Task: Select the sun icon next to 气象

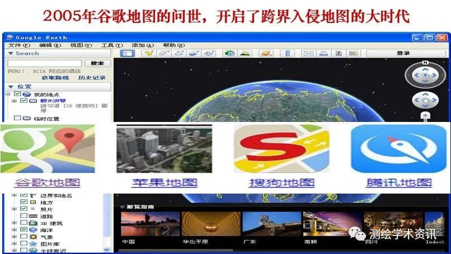Action: (x=34, y=237)
